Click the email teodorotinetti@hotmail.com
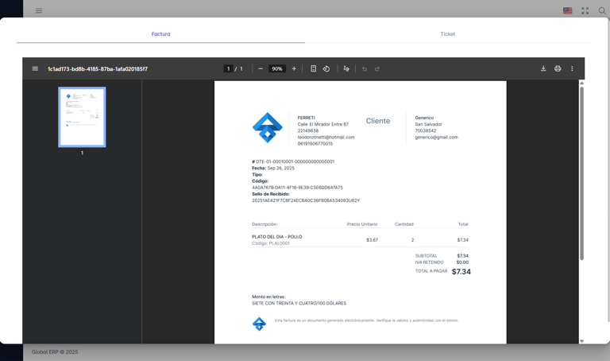The width and height of the screenshot is (610, 361). (x=326, y=137)
